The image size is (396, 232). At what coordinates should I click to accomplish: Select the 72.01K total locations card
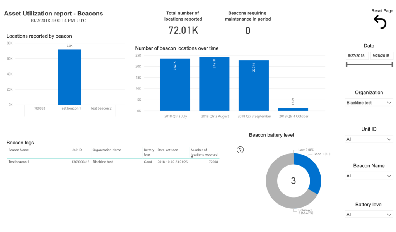click(183, 29)
